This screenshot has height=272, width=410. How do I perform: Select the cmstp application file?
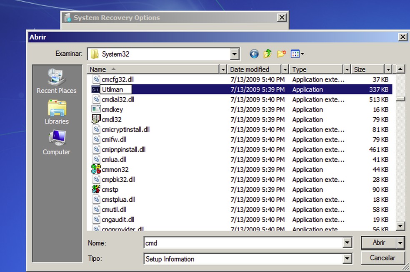point(110,190)
